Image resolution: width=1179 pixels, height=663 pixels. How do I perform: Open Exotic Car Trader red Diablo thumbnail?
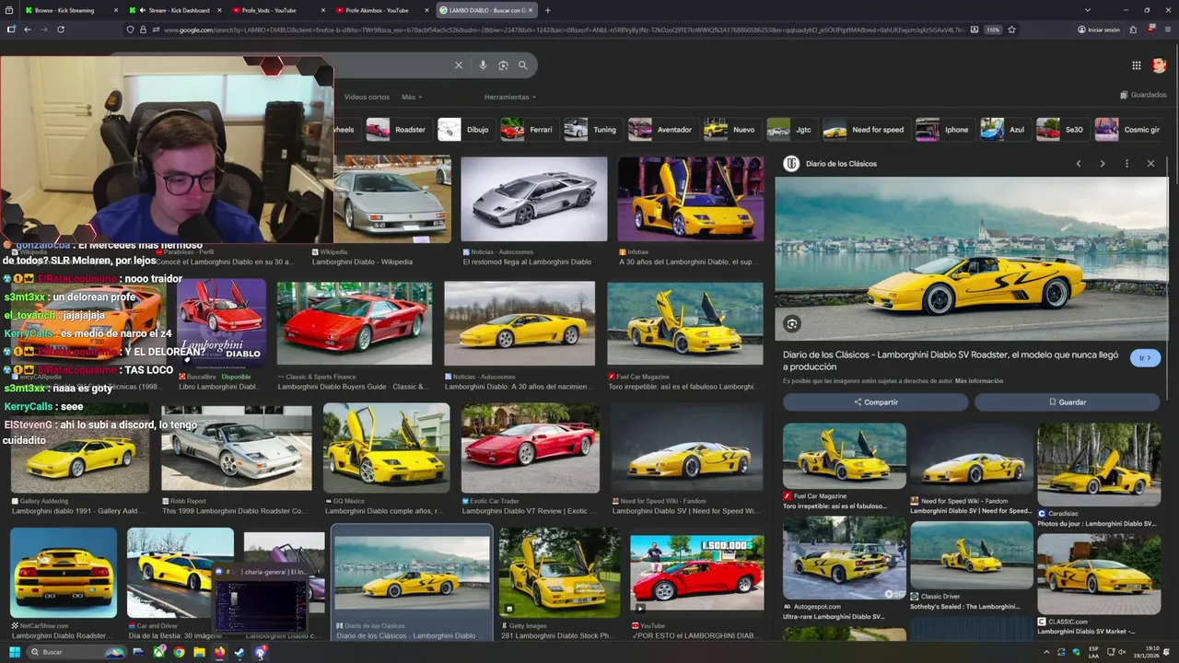[530, 448]
